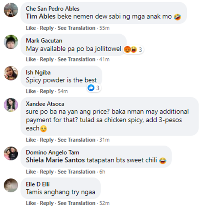The image size is (214, 209).
Task: See Translation for Domino Angelo Tam's comment
Action: [x=76, y=172]
